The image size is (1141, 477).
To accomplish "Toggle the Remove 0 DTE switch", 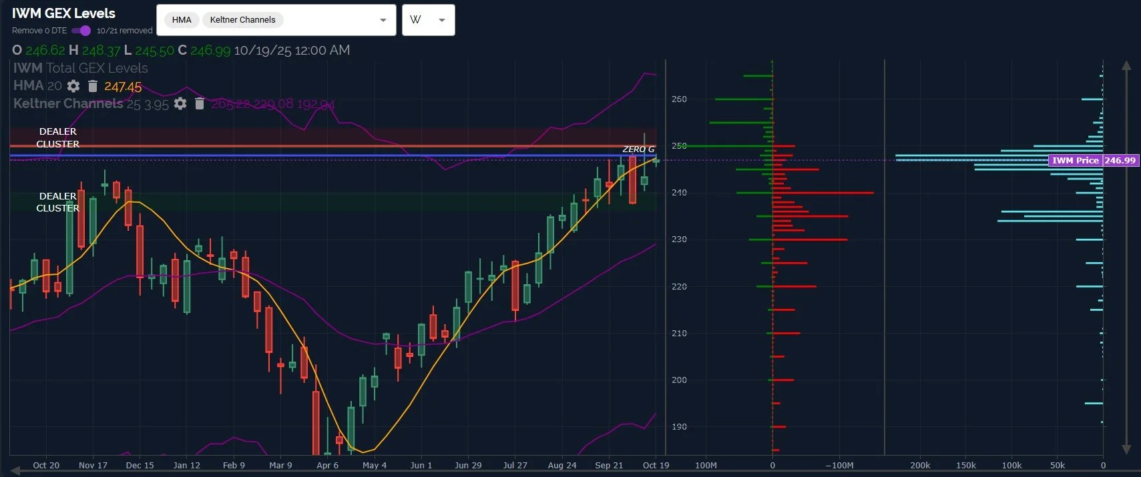I will pos(81,31).
